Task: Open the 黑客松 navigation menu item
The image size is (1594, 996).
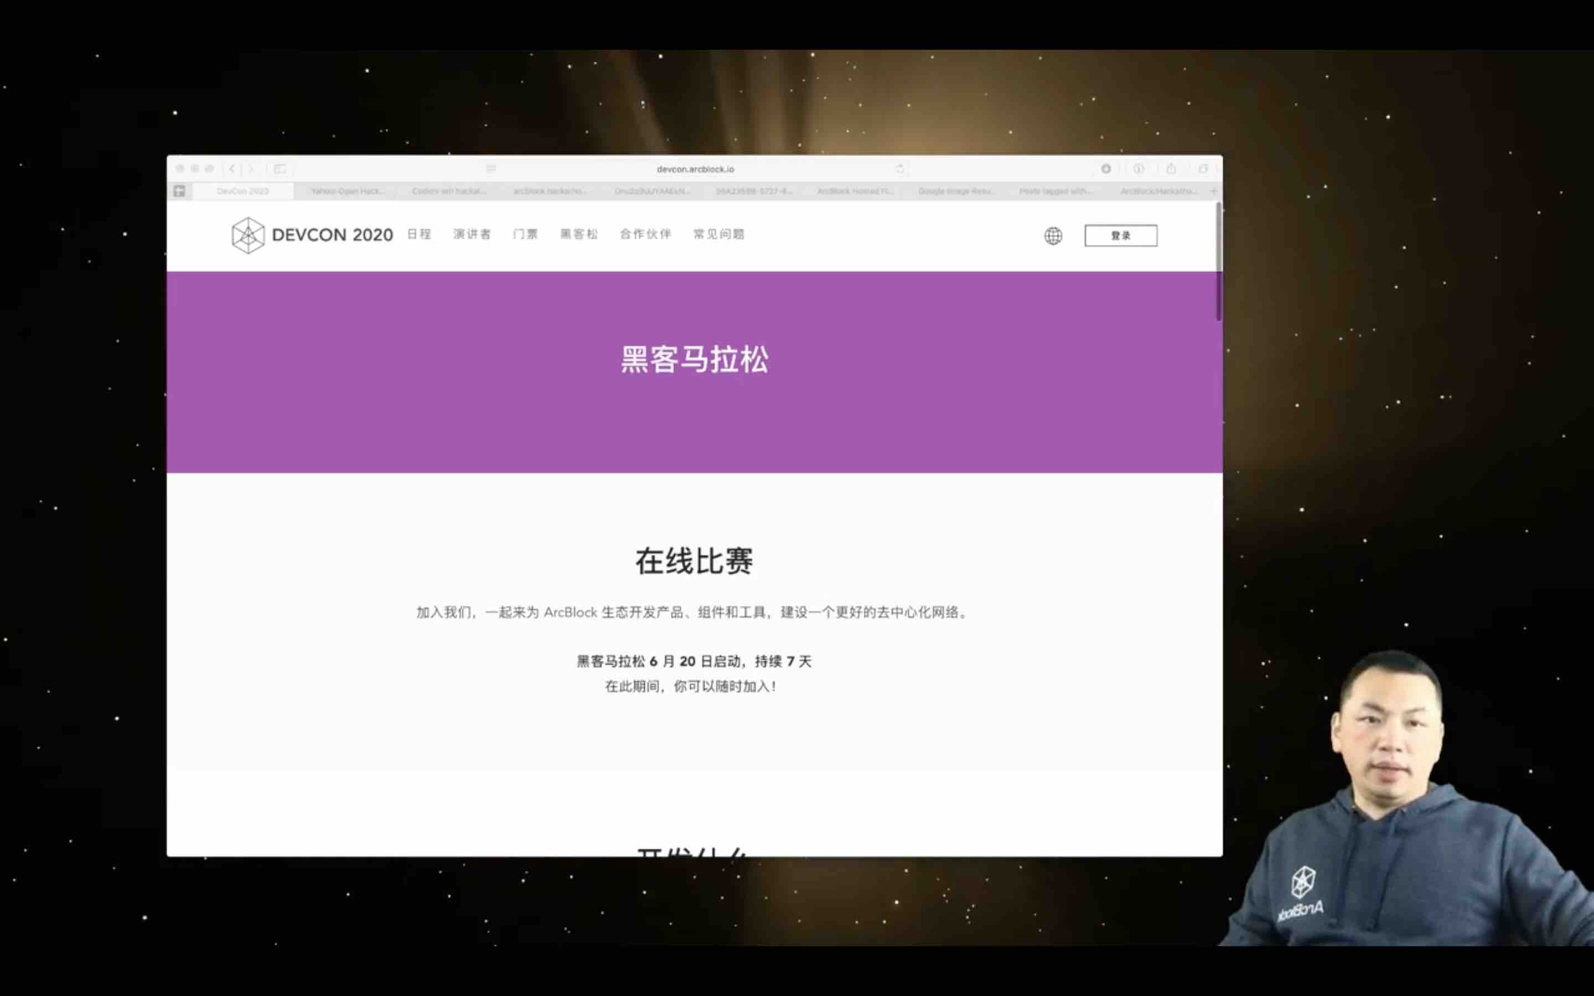Action: 579,234
